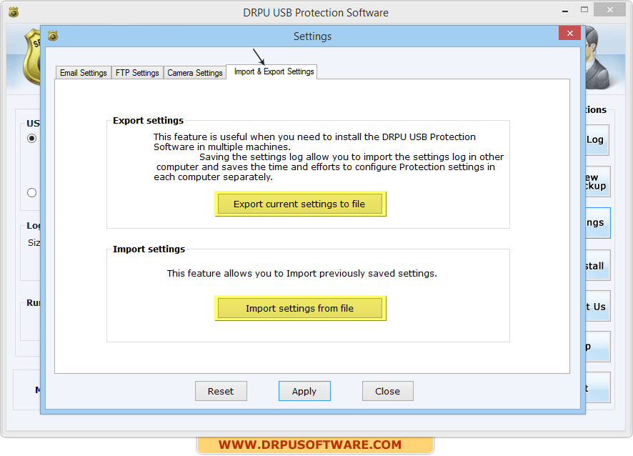Click the Settings dialog badge icon
Screen dimensions: 633x456
tap(53, 36)
